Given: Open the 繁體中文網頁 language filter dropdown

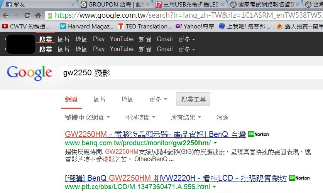Looking at the screenshot, I should pyautogui.click(x=88, y=117).
